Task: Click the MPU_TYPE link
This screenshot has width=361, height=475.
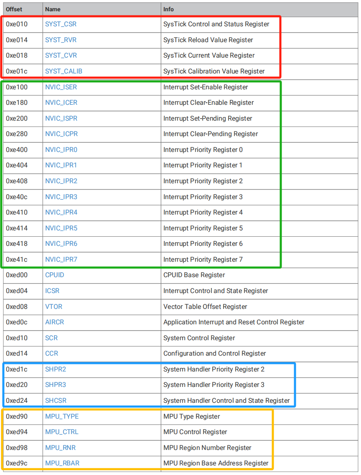Action: point(62,417)
